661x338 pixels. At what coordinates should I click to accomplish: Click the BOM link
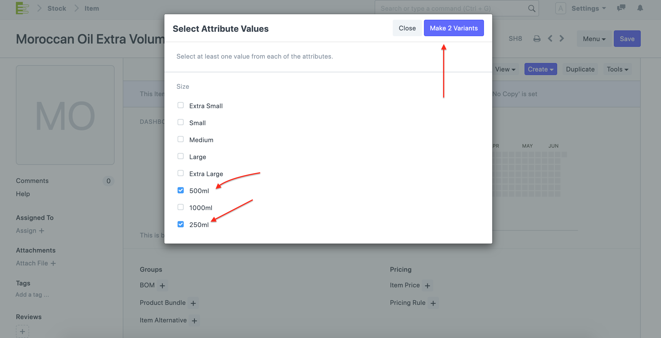[147, 285]
